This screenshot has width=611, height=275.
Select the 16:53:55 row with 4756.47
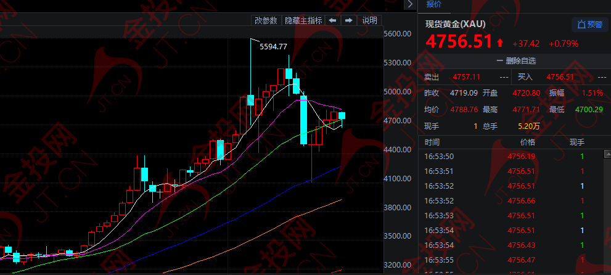[439, 260]
